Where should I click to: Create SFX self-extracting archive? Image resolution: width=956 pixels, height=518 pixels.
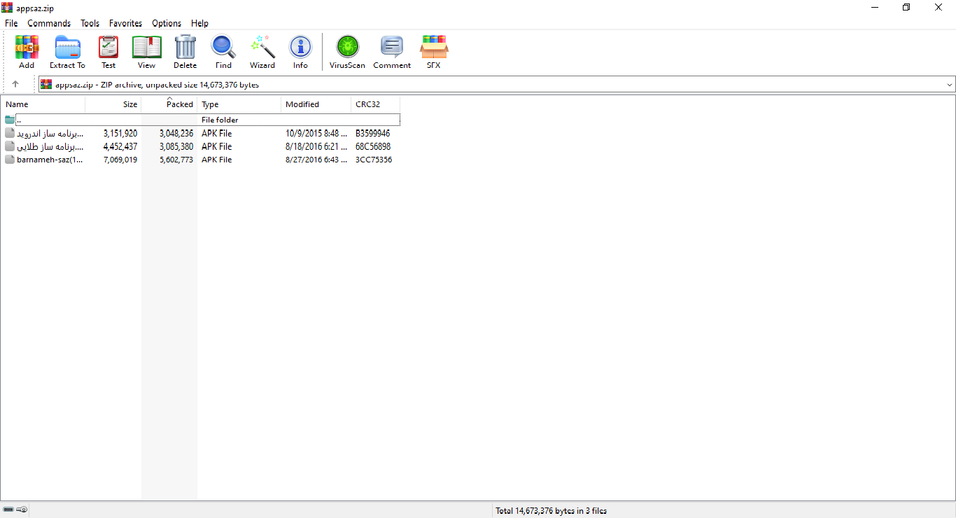(434, 52)
